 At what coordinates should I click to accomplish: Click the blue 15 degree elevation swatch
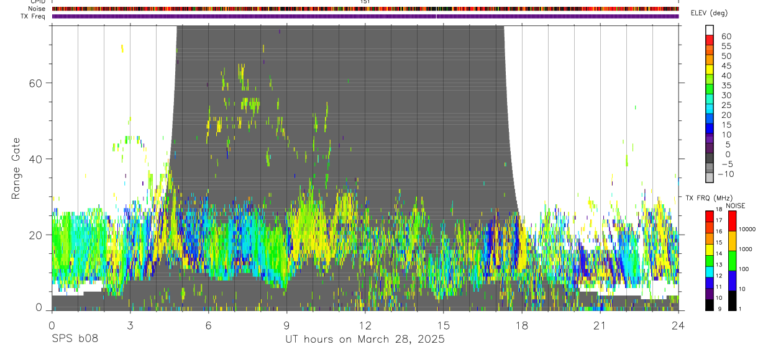tap(710, 129)
